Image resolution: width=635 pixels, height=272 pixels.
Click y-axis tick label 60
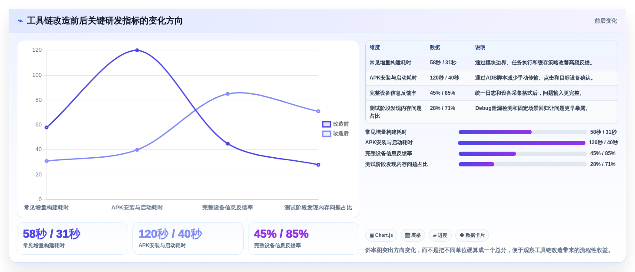(x=38, y=125)
